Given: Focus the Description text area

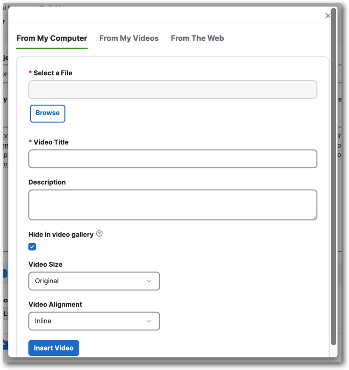Looking at the screenshot, I should click(x=172, y=205).
